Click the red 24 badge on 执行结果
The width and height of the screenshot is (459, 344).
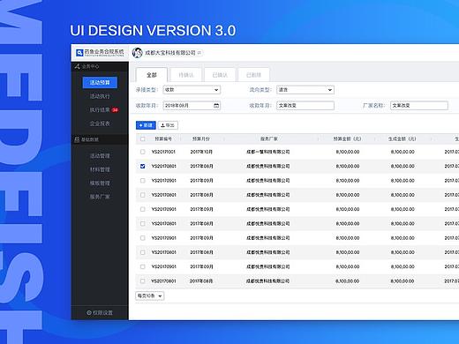pyautogui.click(x=115, y=110)
